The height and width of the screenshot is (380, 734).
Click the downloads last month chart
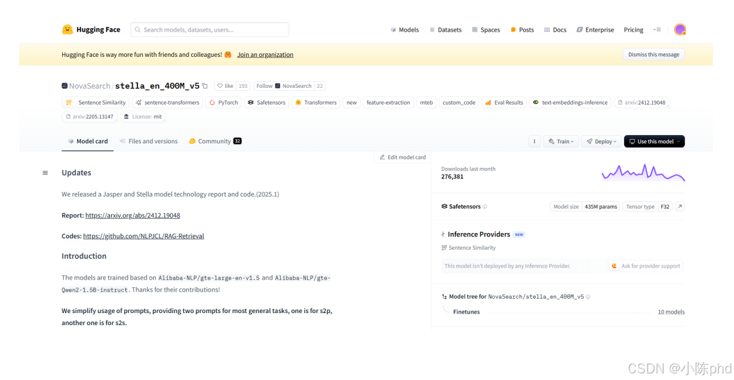(643, 172)
